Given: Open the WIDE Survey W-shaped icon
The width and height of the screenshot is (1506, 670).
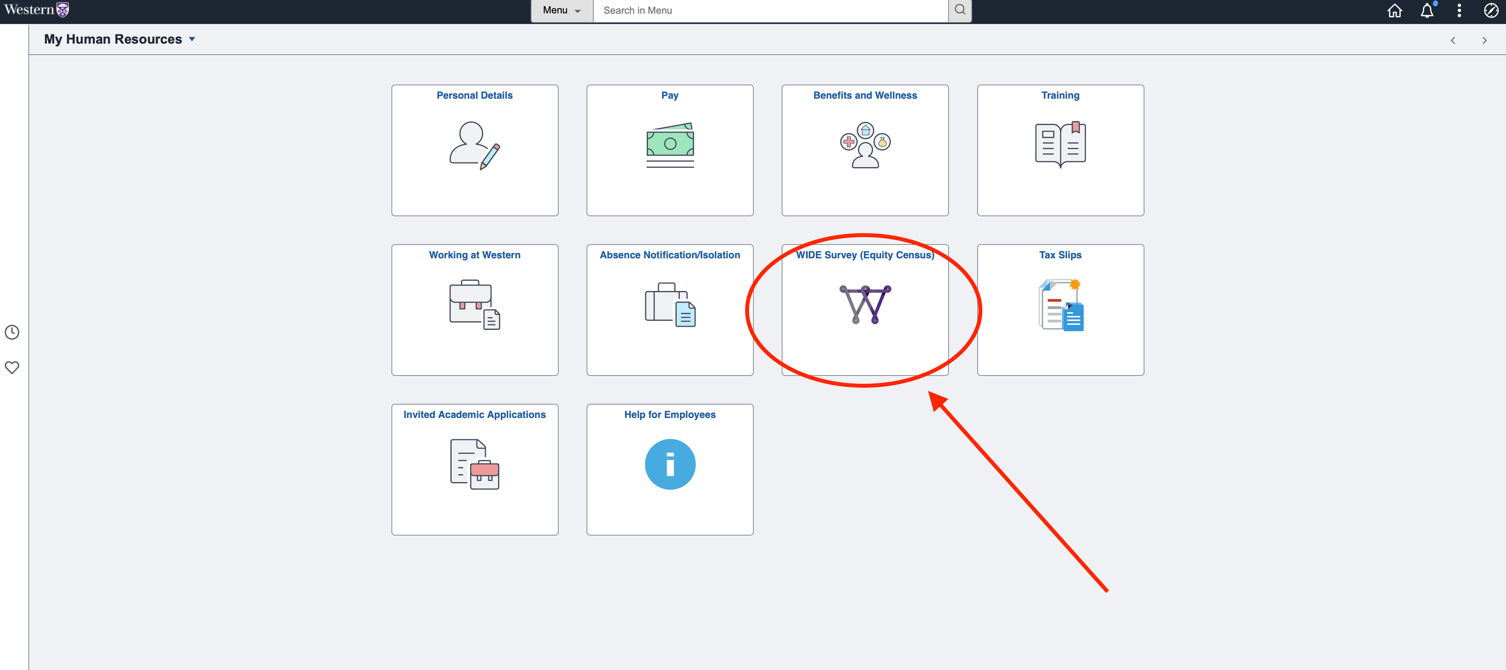Looking at the screenshot, I should click(865, 304).
